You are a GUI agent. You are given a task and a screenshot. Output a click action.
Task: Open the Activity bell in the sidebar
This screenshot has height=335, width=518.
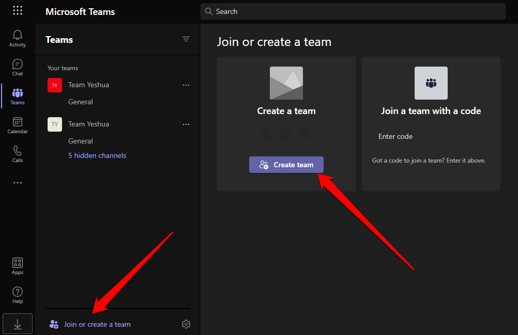click(x=18, y=39)
